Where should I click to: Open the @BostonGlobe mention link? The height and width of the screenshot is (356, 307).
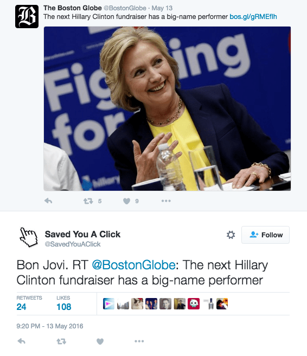click(133, 265)
